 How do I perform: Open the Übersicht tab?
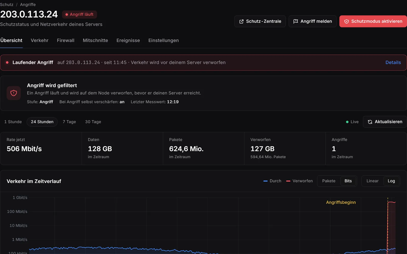coord(11,40)
